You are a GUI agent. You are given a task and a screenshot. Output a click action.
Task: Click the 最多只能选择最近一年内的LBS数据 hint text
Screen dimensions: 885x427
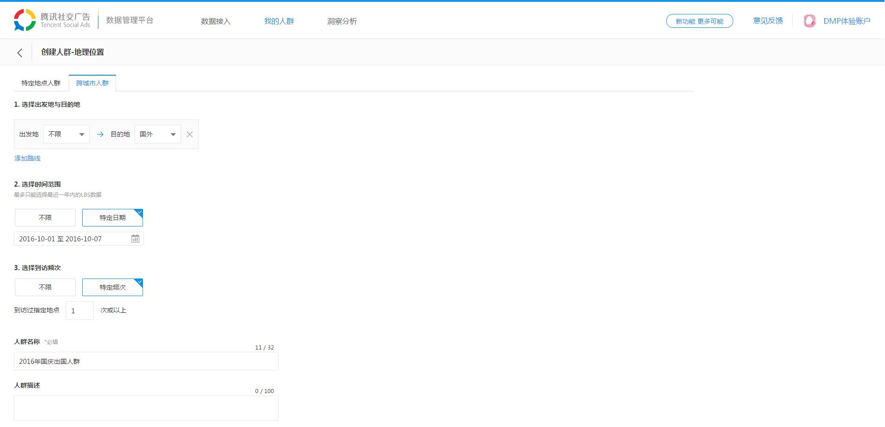(58, 194)
